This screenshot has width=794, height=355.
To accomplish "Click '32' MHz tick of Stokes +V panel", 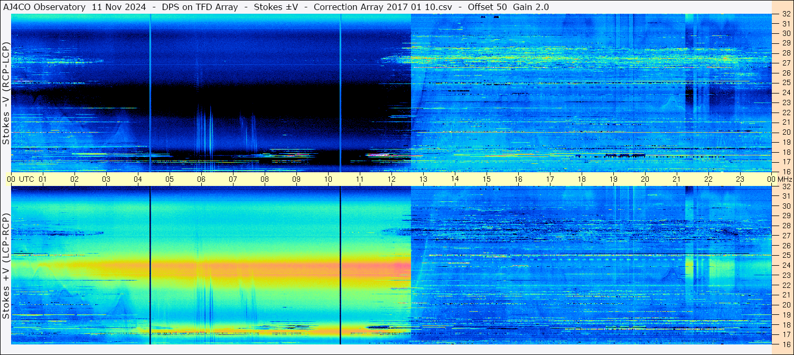I will (786, 186).
